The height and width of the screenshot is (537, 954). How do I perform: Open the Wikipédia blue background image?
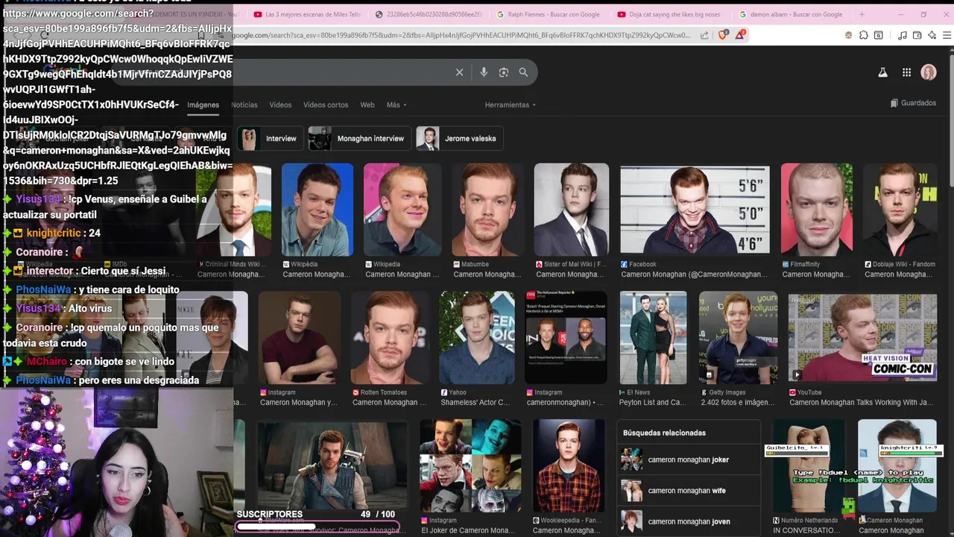click(318, 210)
